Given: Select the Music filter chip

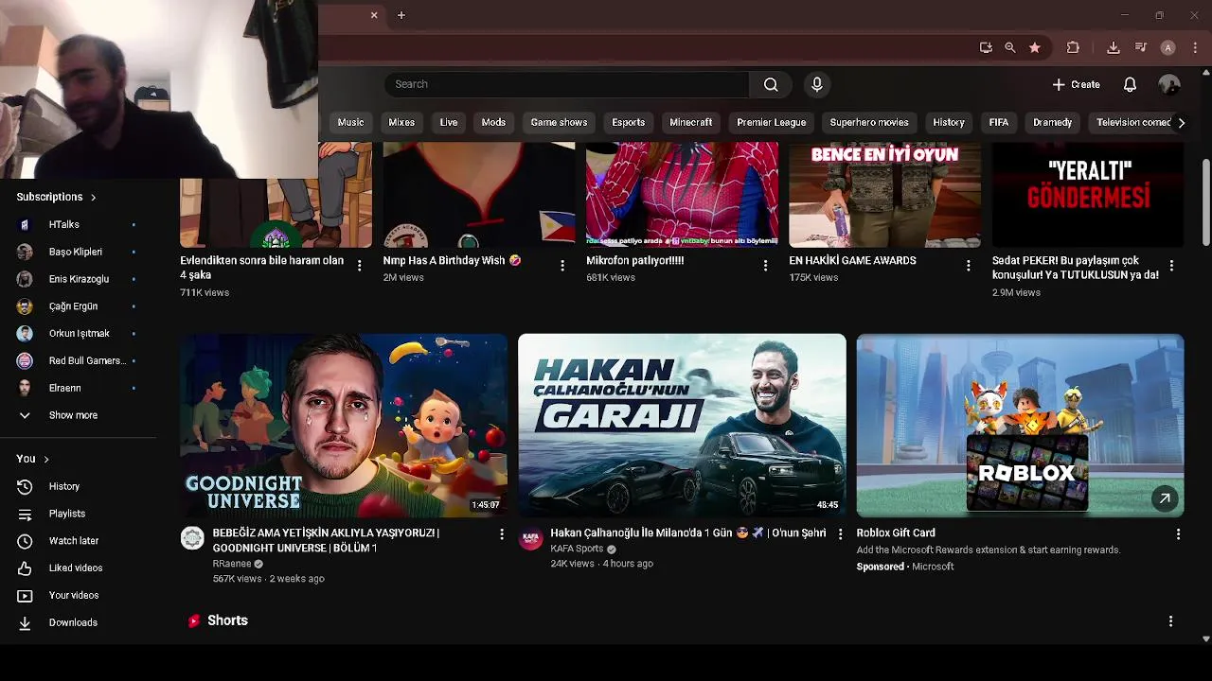Looking at the screenshot, I should [350, 122].
